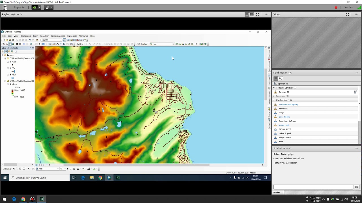Click the Create Profile Graph tool
Image resolution: width=362 pixels, height=203 pixels.
click(x=196, y=44)
